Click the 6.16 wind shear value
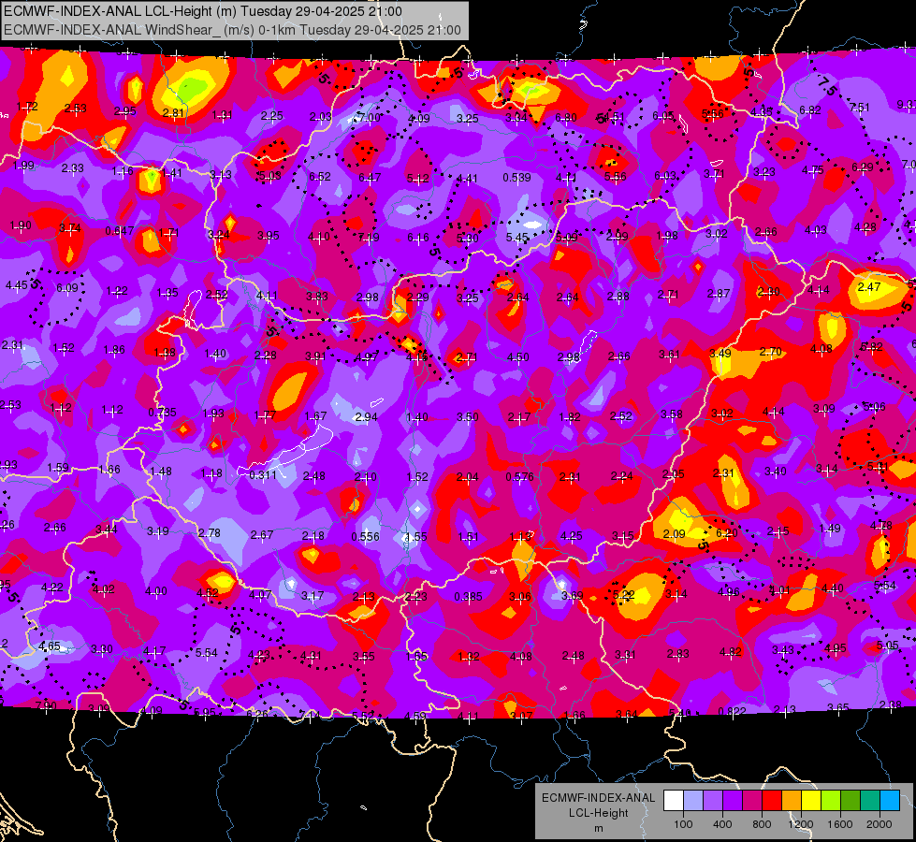Viewport: 916px width, 842px height. click(x=417, y=238)
